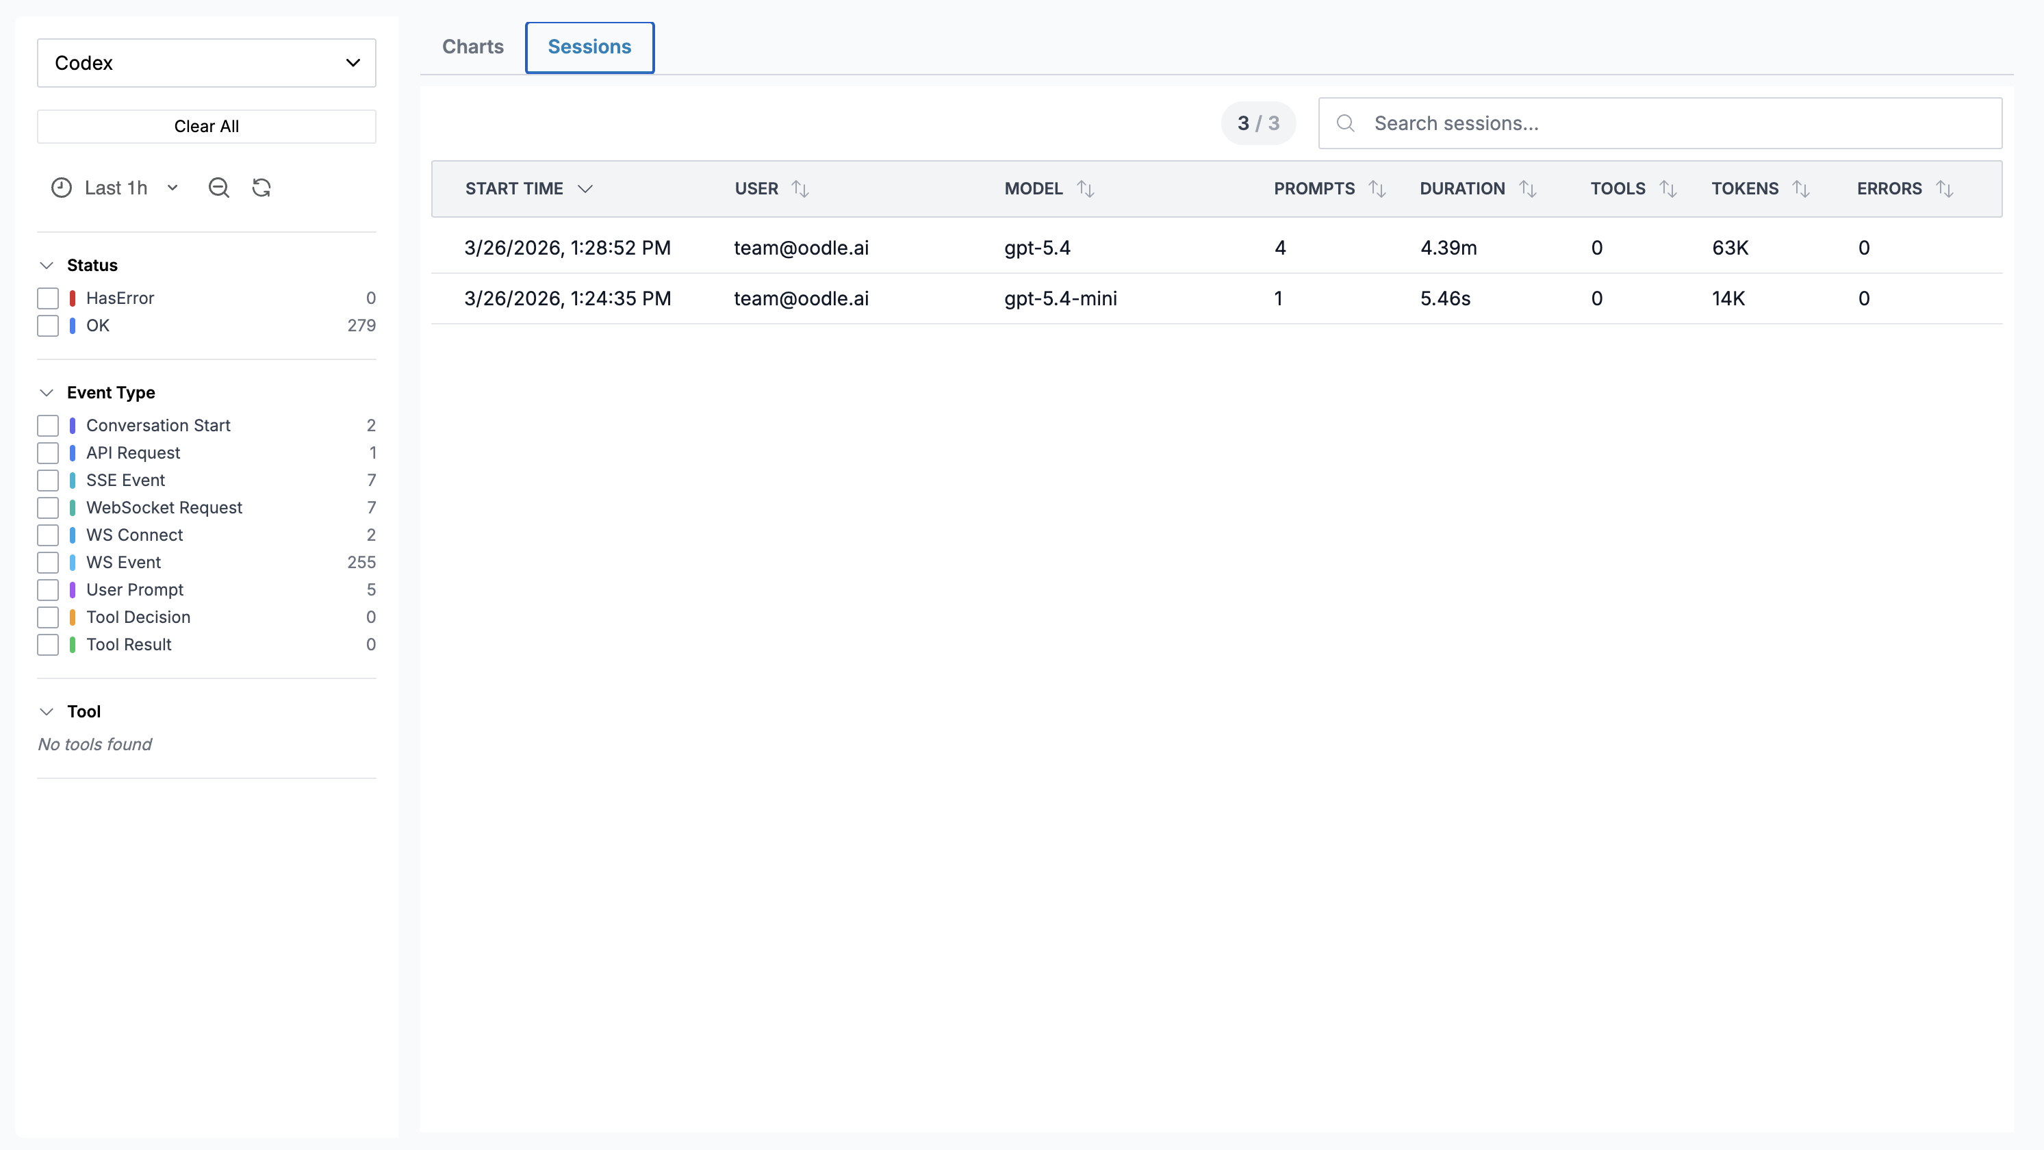Screen dimensions: 2044x1150
Task: Tick the User Prompt event checkbox
Action: (49, 589)
